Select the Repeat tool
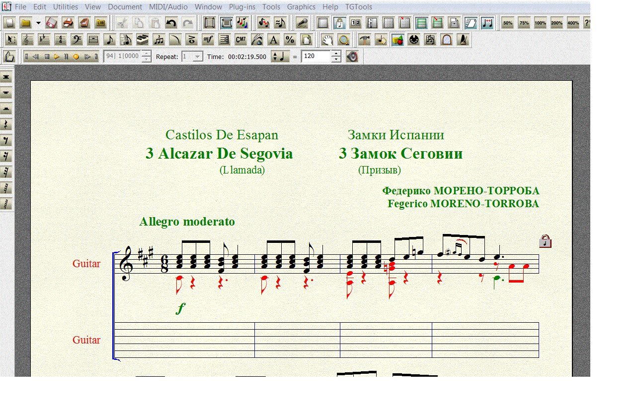Viewport: 633px width, 405px height. coord(225,40)
